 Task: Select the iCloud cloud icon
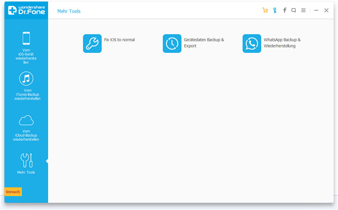point(26,120)
